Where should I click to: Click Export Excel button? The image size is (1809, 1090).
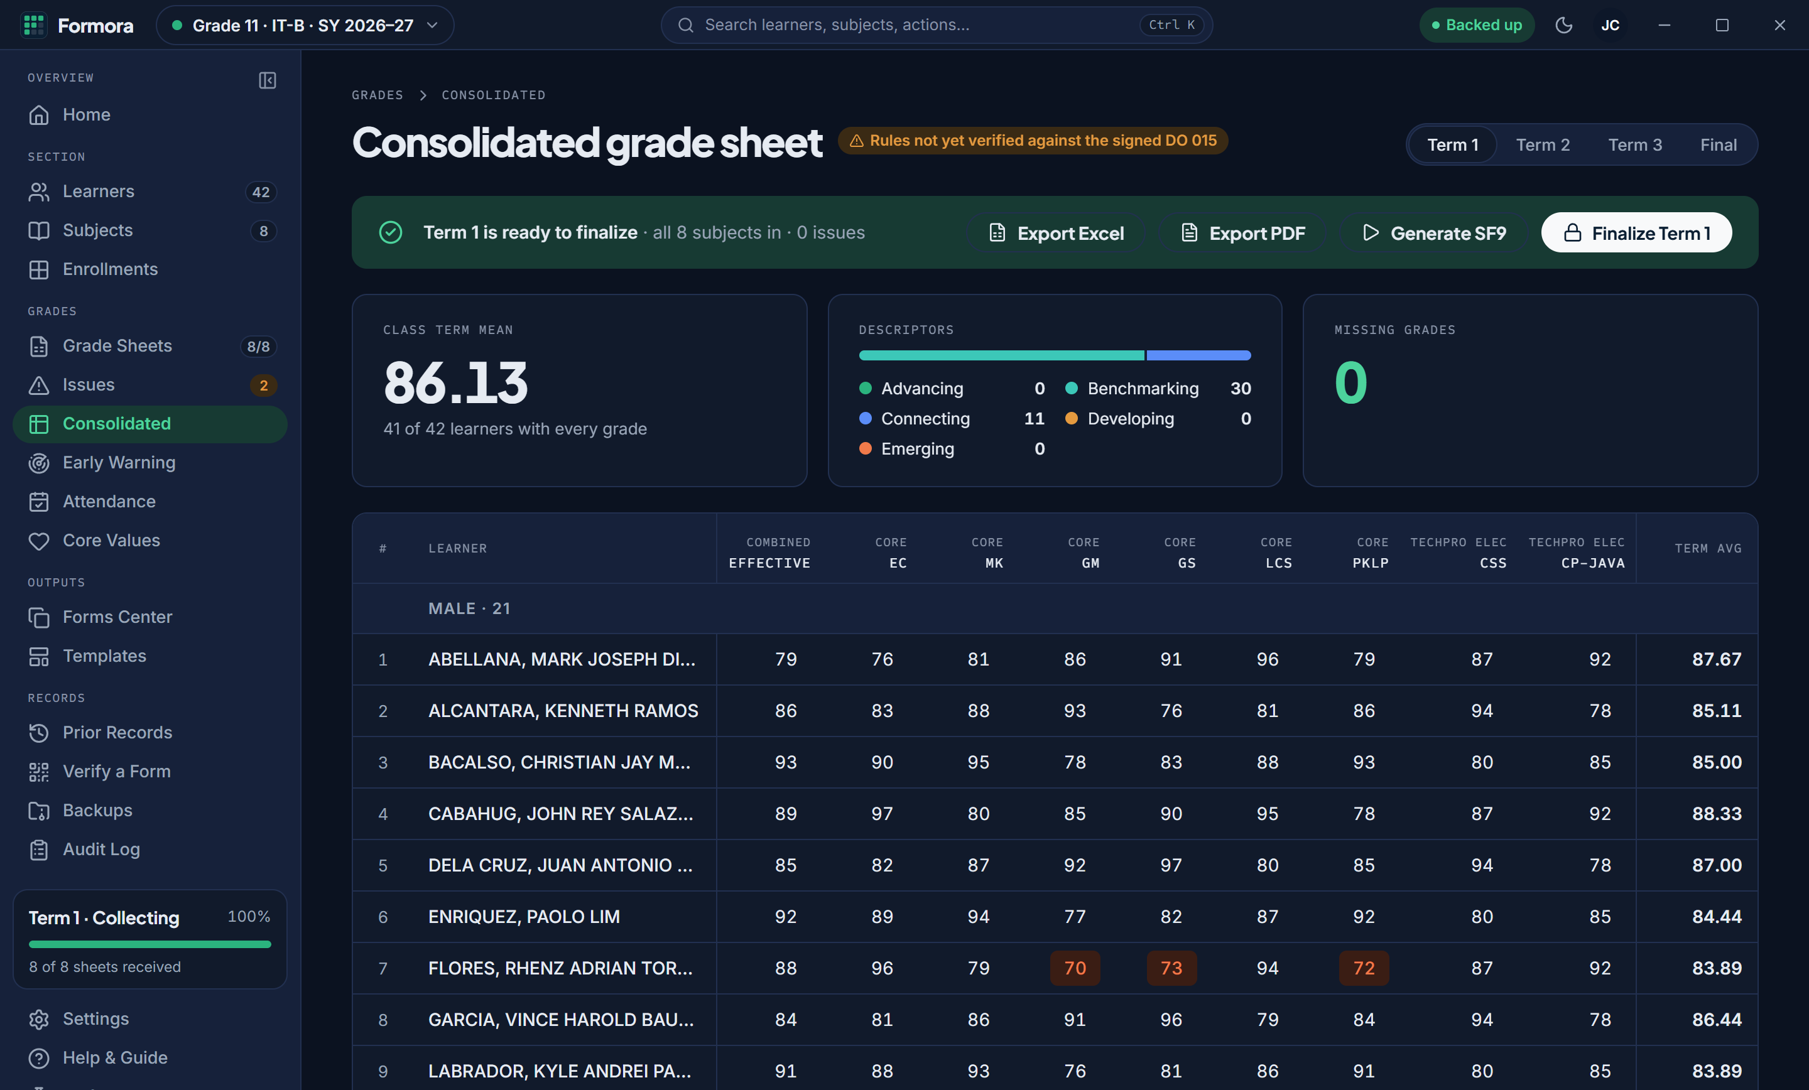1057,233
